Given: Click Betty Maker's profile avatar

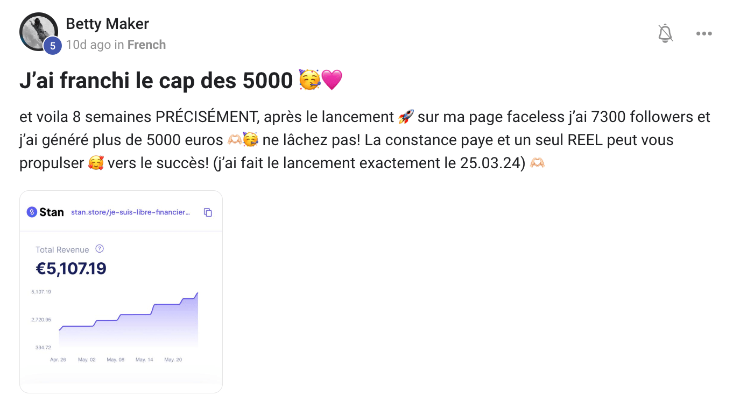Looking at the screenshot, I should [x=38, y=31].
